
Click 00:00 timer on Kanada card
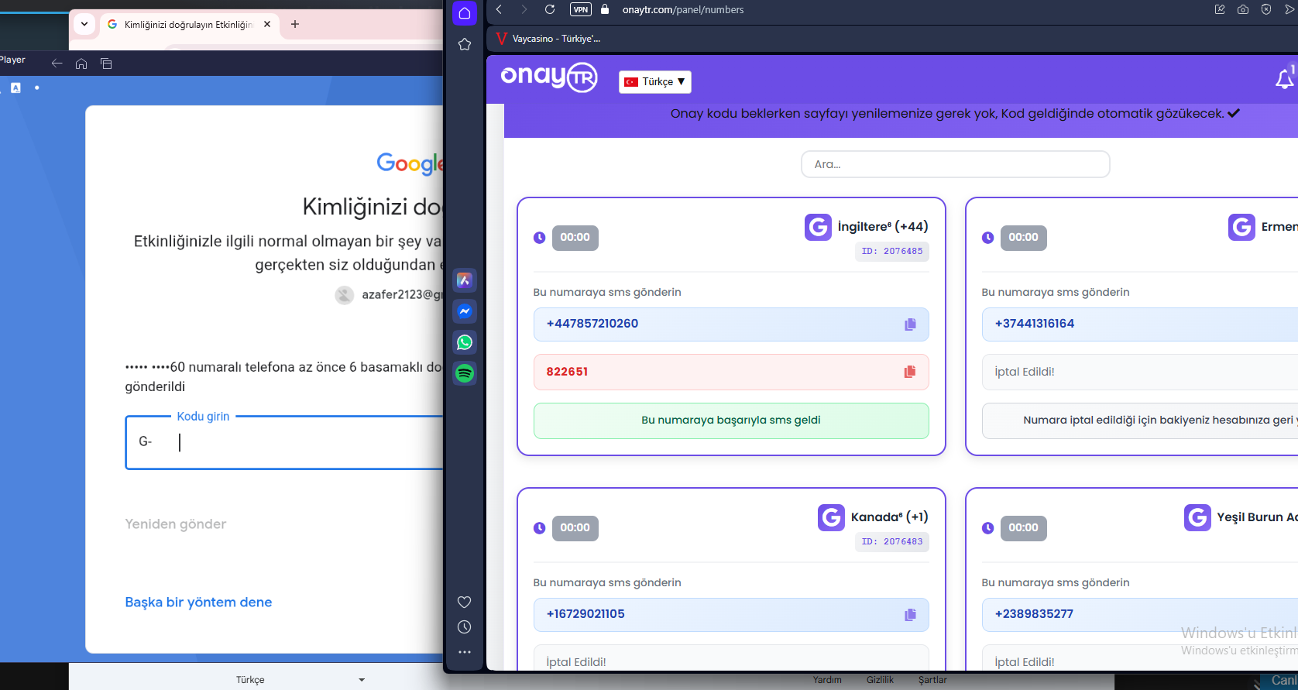tap(575, 528)
